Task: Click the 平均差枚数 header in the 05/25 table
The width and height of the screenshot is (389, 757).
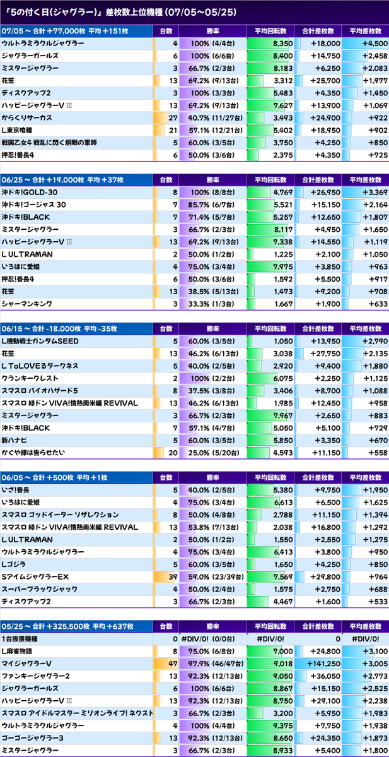Action: point(366,627)
